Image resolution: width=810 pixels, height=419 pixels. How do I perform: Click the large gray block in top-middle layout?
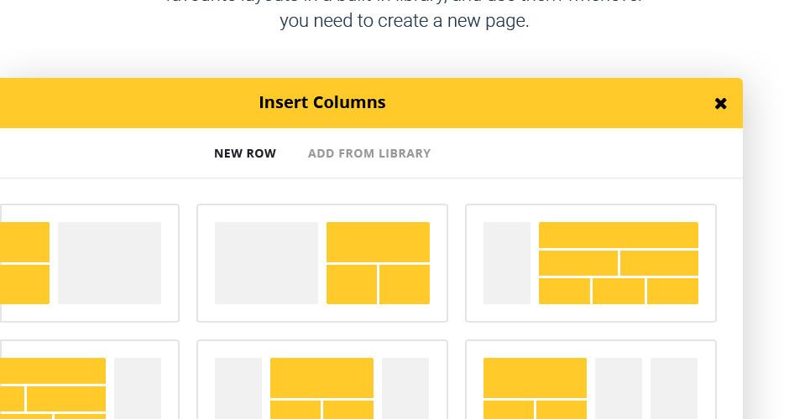pos(266,263)
